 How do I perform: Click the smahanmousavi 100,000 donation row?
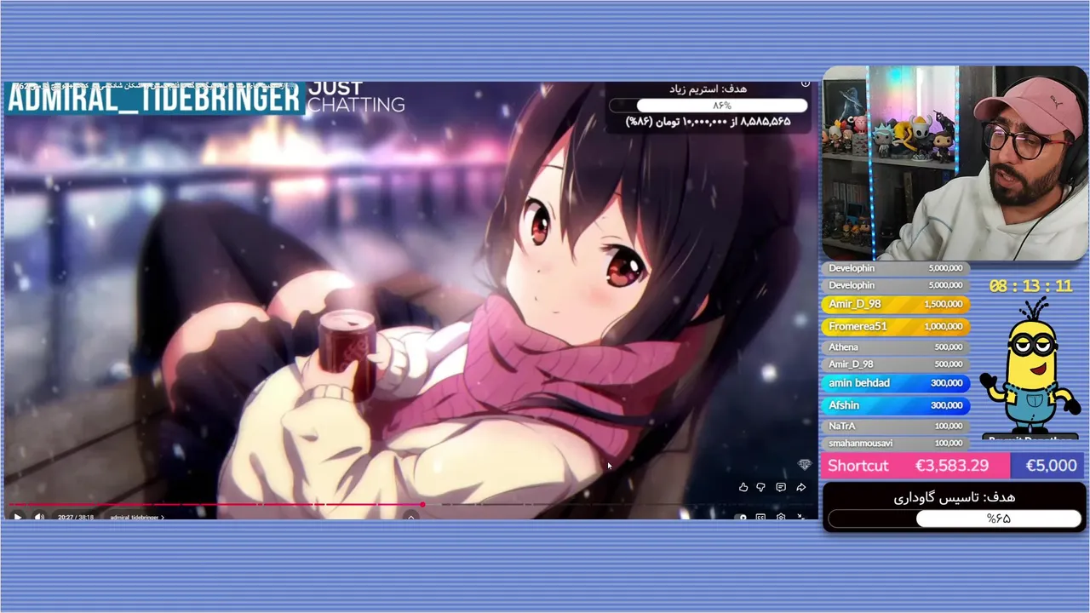click(x=896, y=444)
